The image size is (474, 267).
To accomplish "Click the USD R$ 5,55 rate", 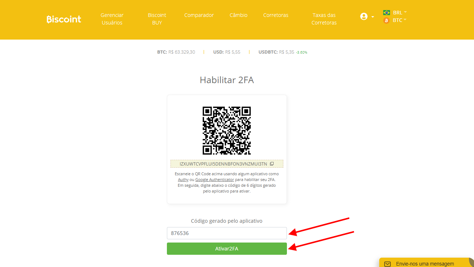I will 227,52.
